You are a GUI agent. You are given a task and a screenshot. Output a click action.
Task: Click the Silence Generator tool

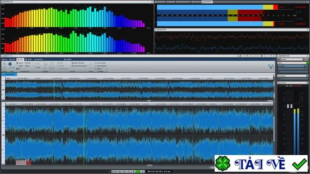[x=78, y=63]
